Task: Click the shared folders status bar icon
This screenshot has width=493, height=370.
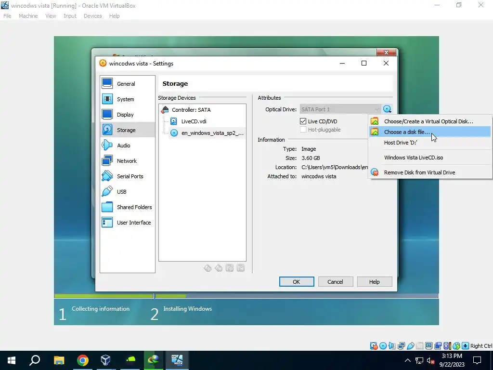Action: point(419,346)
